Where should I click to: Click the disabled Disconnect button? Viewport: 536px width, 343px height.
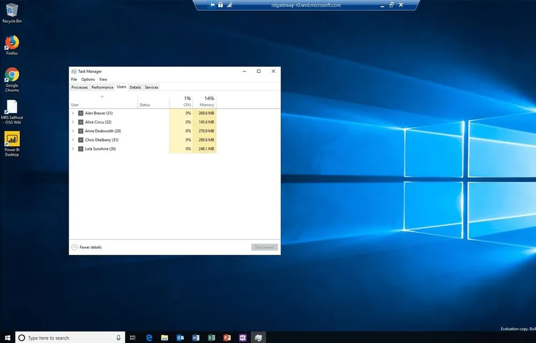point(264,247)
